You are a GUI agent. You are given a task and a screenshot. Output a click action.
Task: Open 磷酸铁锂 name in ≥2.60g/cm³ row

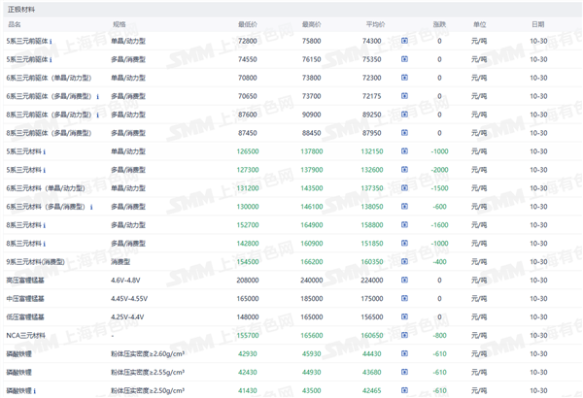point(19,353)
